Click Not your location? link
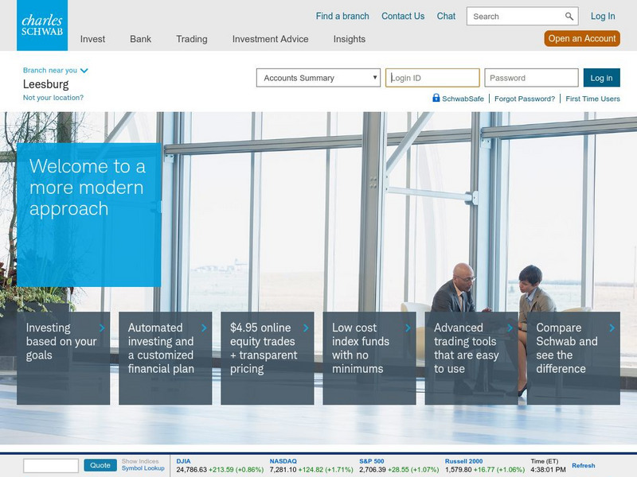The image size is (637, 477). (53, 98)
